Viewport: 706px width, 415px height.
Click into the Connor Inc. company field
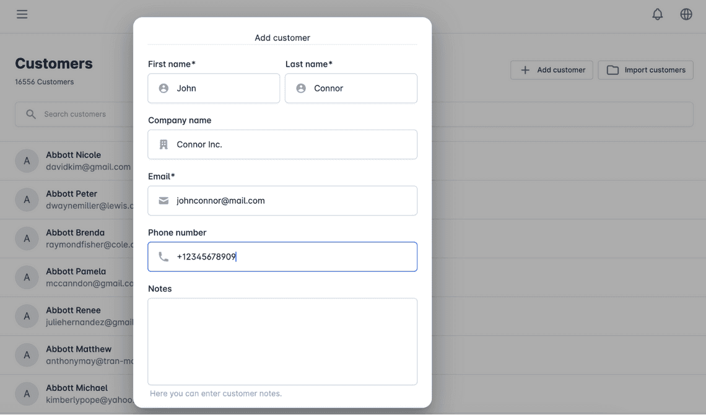coord(282,144)
